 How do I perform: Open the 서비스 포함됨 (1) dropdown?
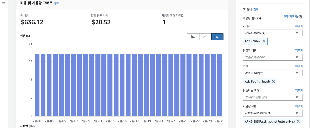(x=273, y=33)
